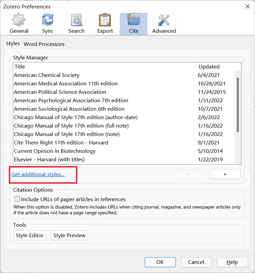Open the Style Editor
255x273 pixels.
(30, 236)
